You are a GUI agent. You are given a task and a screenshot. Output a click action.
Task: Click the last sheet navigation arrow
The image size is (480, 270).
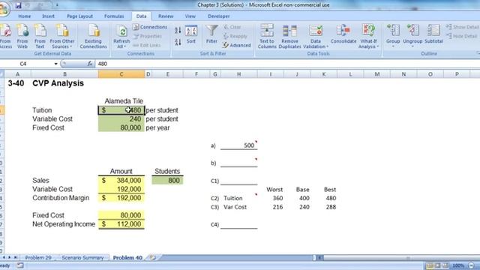click(15, 258)
